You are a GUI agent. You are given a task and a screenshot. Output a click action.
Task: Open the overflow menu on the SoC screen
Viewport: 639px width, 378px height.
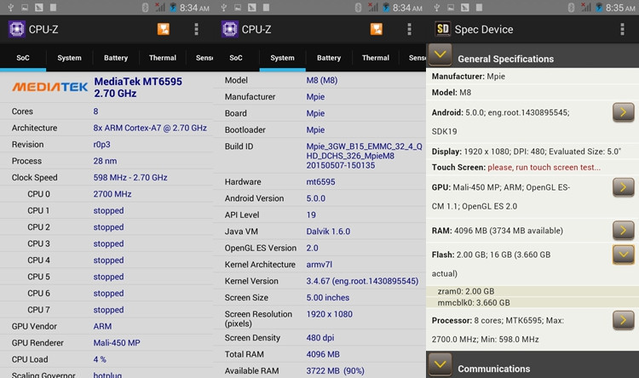[x=196, y=29]
